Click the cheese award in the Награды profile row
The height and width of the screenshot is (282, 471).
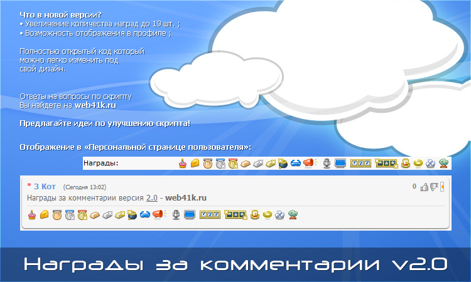point(195,164)
